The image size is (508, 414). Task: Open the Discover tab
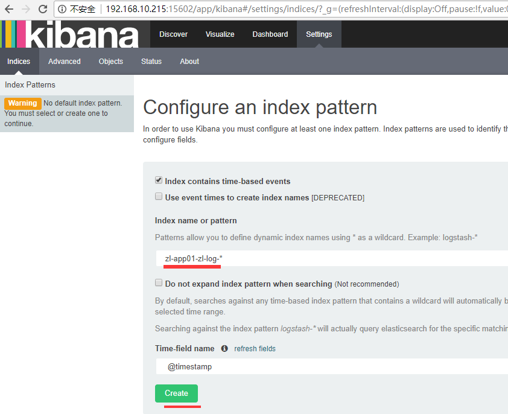173,34
